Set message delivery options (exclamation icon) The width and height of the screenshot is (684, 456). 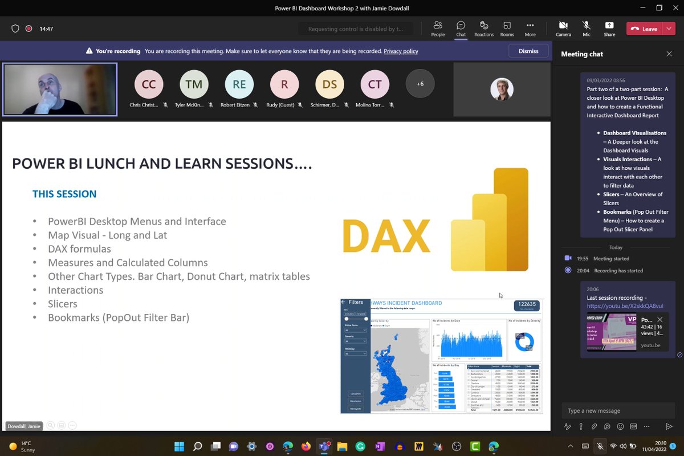point(581,426)
